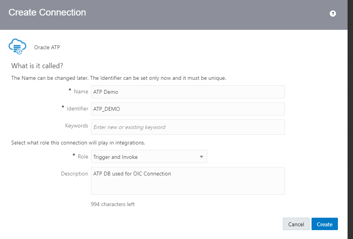
Task: Click the 'What is it called?' heading
Action: pos(37,65)
